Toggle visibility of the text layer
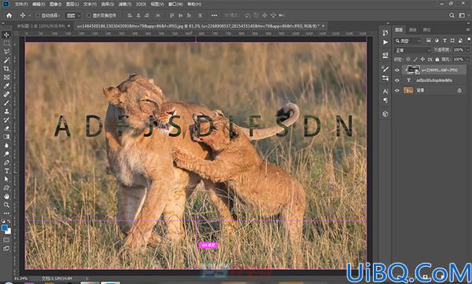This screenshot has height=284, width=472. point(397,80)
